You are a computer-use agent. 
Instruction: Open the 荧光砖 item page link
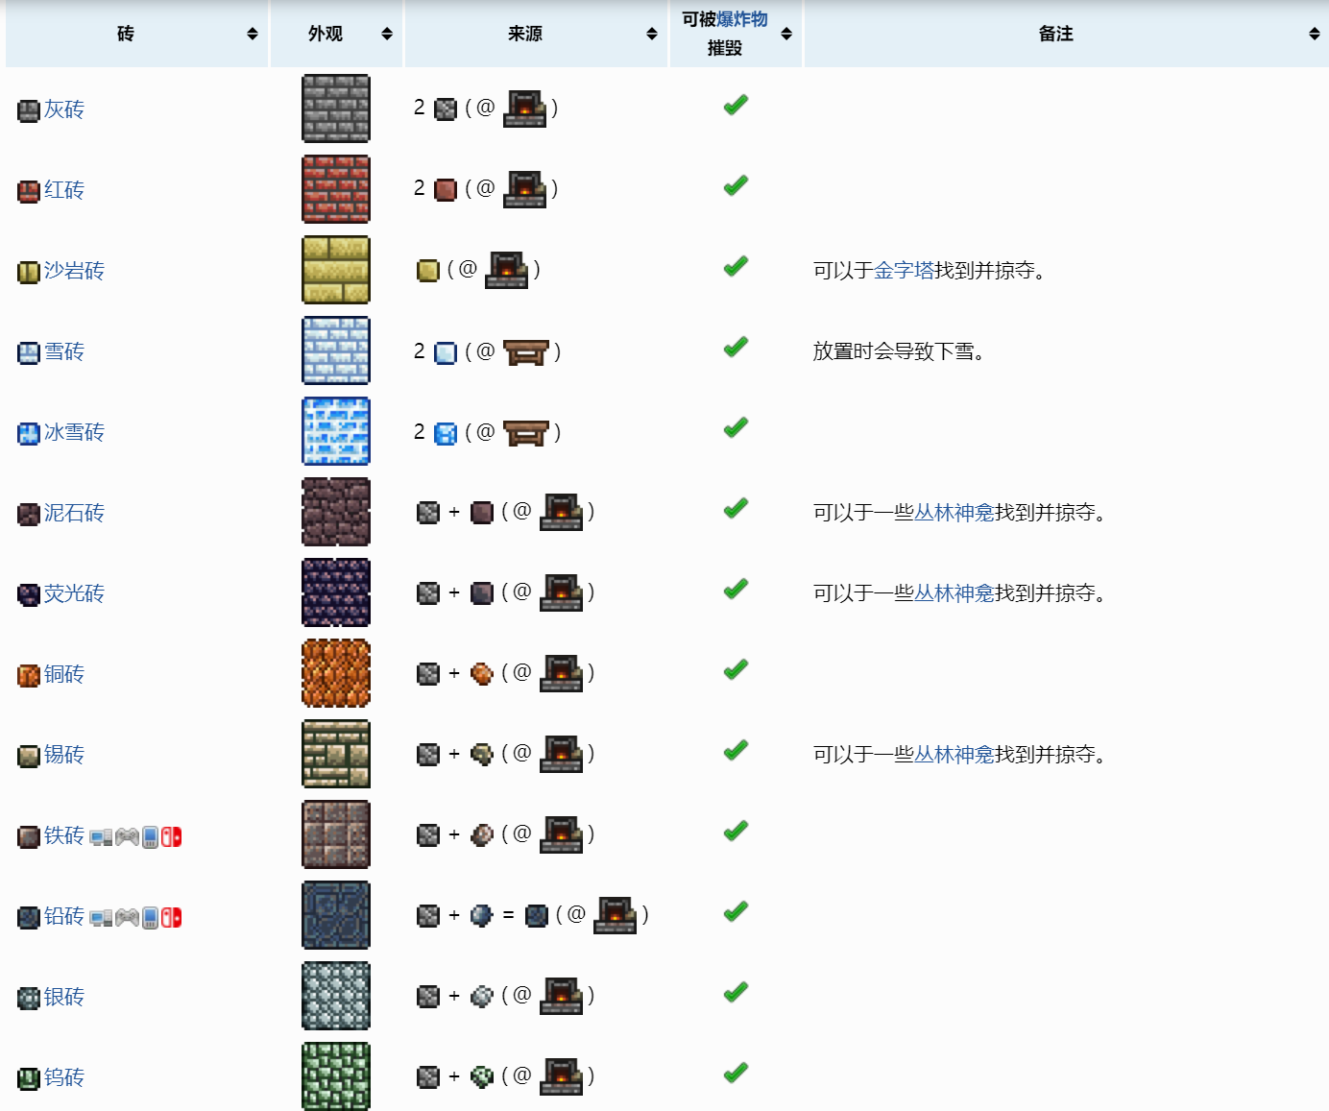pos(74,593)
